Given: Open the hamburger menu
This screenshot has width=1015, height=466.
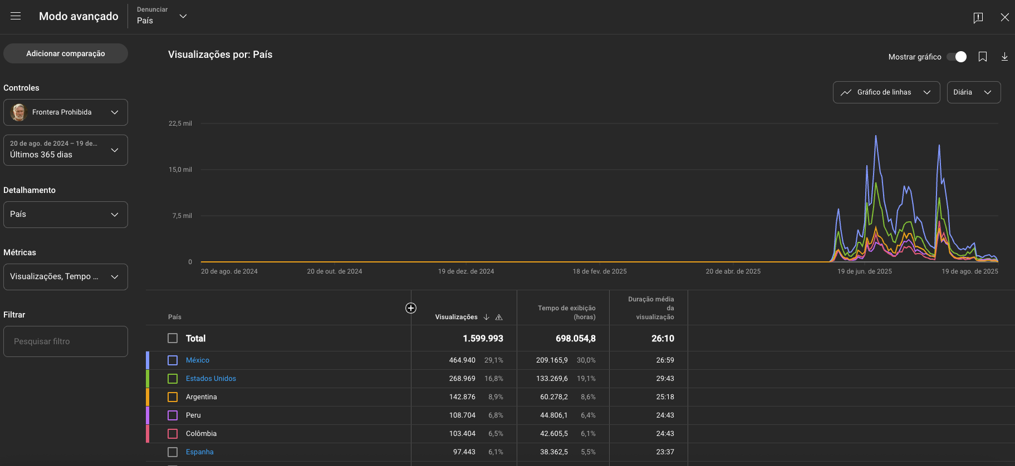Looking at the screenshot, I should (16, 16).
